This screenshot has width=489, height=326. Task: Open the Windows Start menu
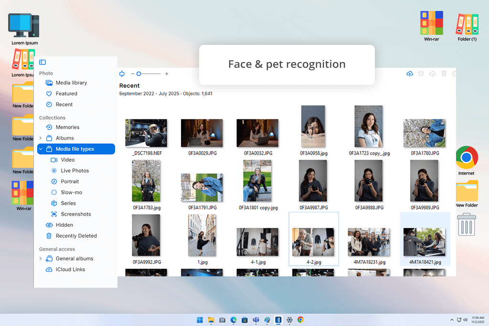[x=200, y=320]
